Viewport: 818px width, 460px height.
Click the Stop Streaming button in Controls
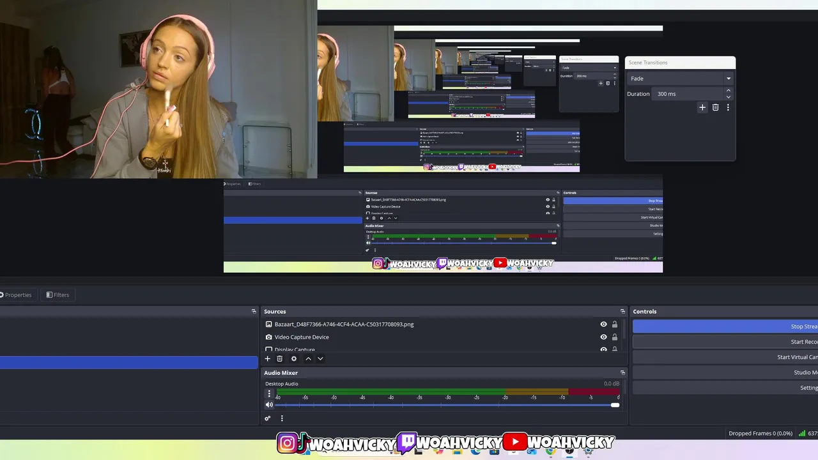pyautogui.click(x=725, y=326)
